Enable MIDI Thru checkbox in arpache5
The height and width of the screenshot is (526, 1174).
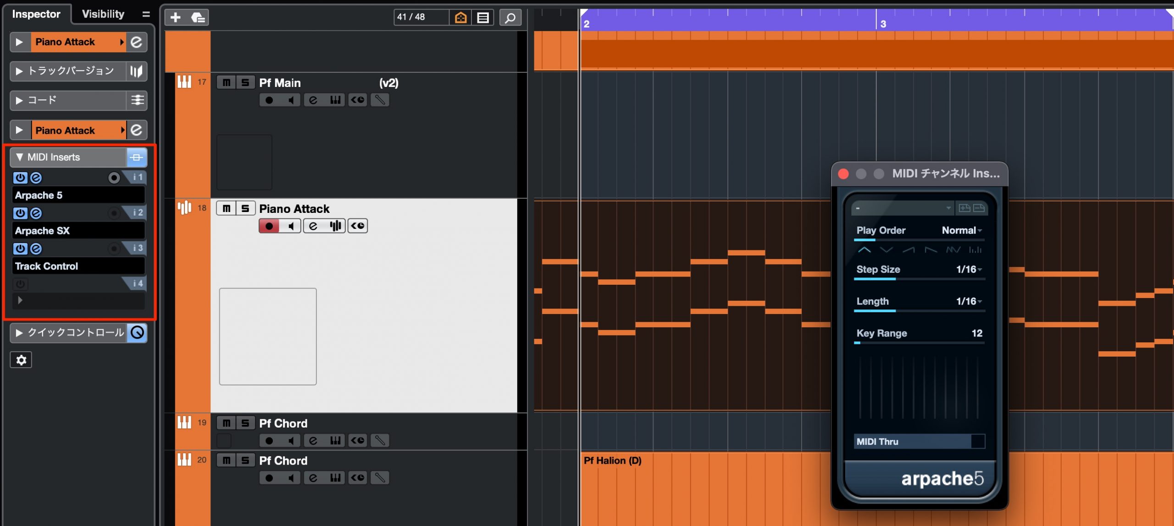click(978, 442)
